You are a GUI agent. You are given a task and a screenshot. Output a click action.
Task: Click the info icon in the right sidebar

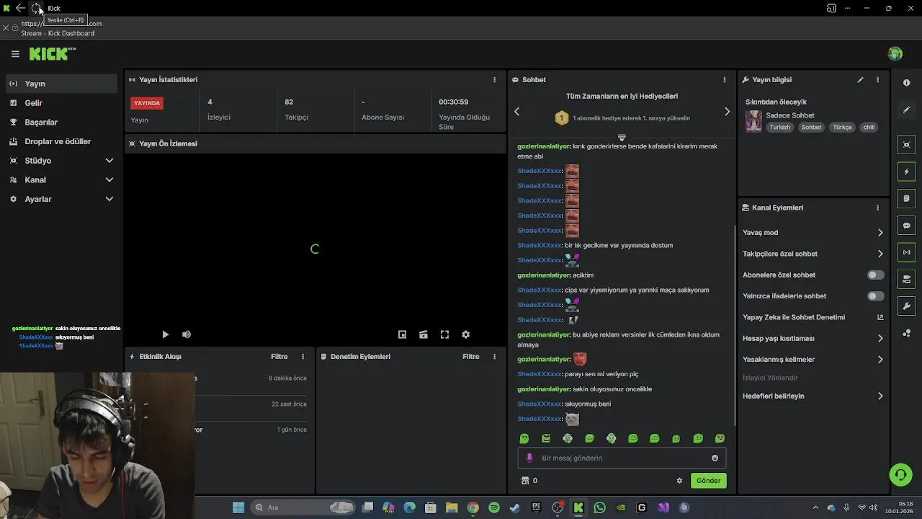coord(907,83)
